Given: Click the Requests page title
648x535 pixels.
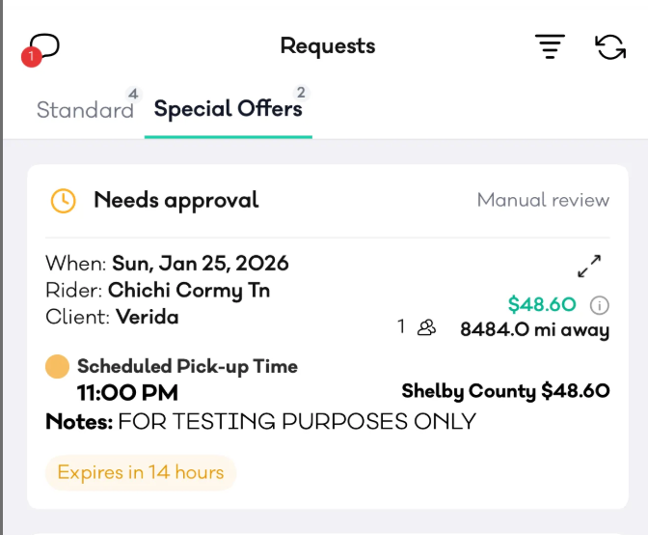Looking at the screenshot, I should click(x=328, y=45).
